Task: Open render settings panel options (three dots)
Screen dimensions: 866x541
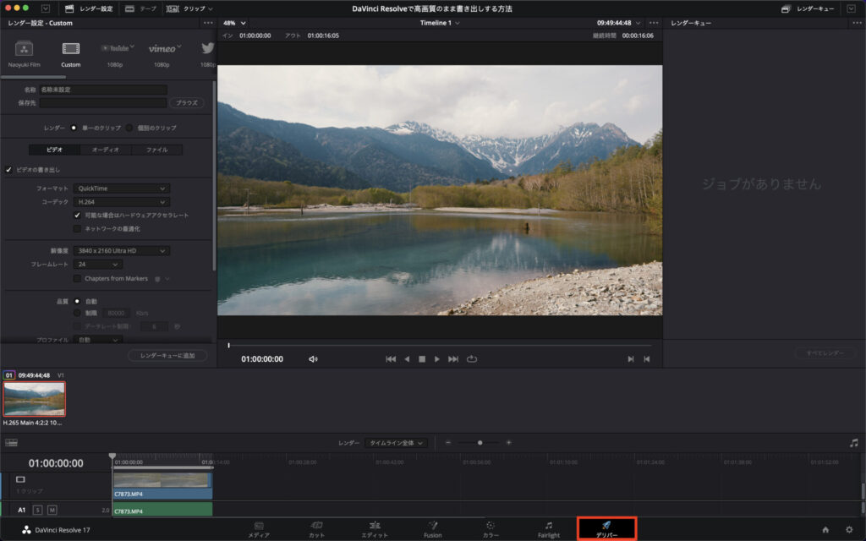Action: pos(208,23)
